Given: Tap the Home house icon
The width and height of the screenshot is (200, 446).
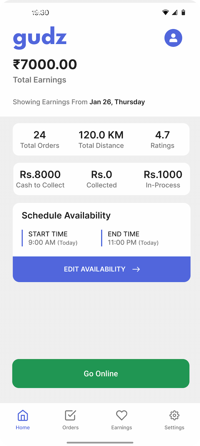Looking at the screenshot, I should tap(23, 415).
